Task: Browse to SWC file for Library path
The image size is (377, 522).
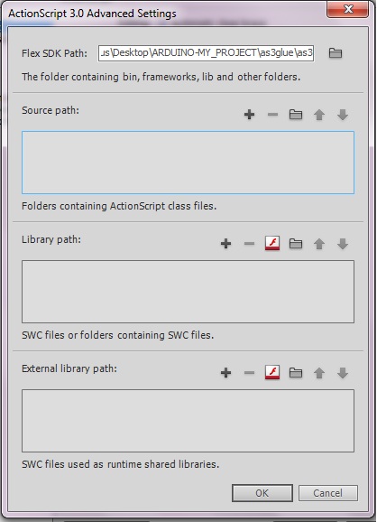Action: (272, 243)
